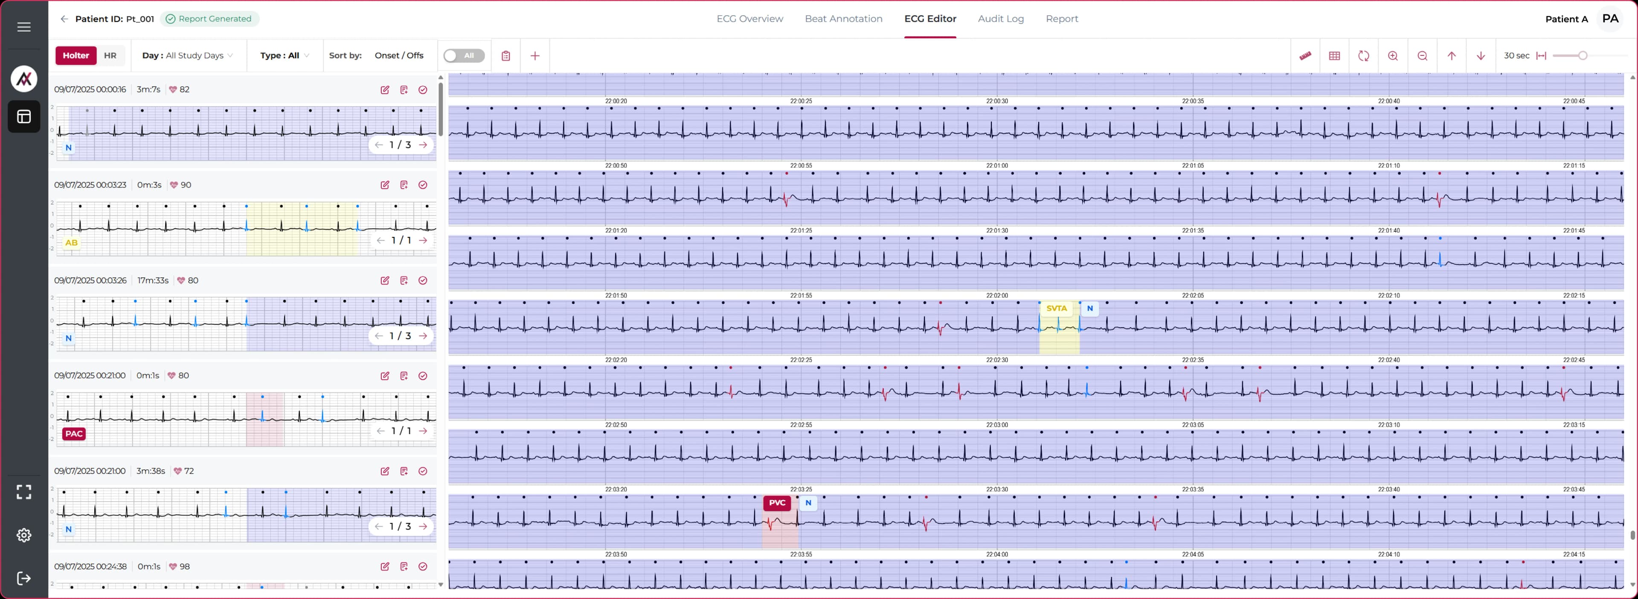This screenshot has height=599, width=1638.
Task: Toggle the grid view icon
Action: [x=1334, y=56]
